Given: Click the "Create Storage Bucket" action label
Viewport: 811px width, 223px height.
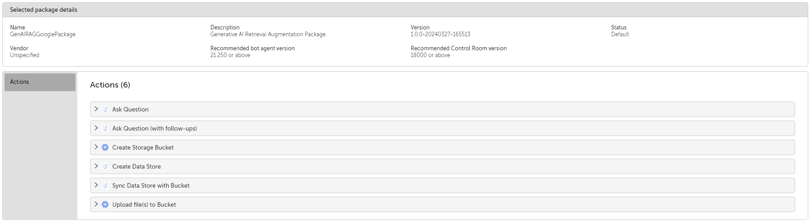Looking at the screenshot, I should pos(143,147).
